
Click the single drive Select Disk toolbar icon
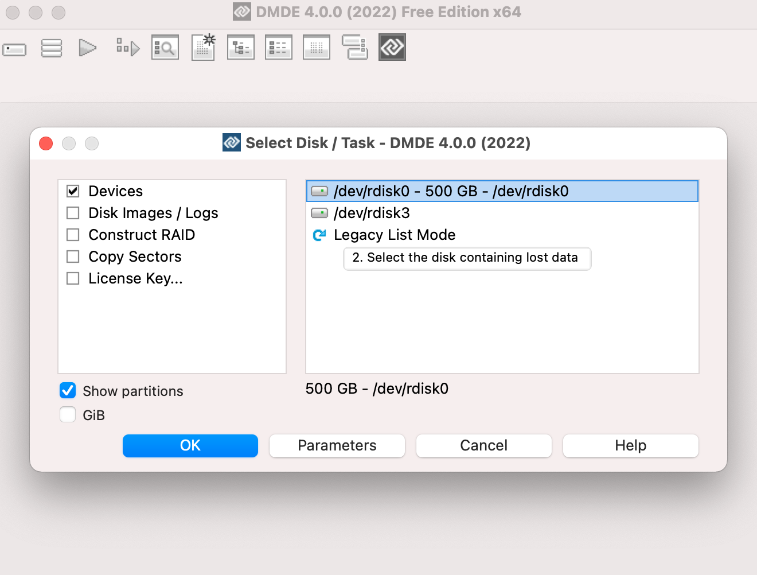14,50
